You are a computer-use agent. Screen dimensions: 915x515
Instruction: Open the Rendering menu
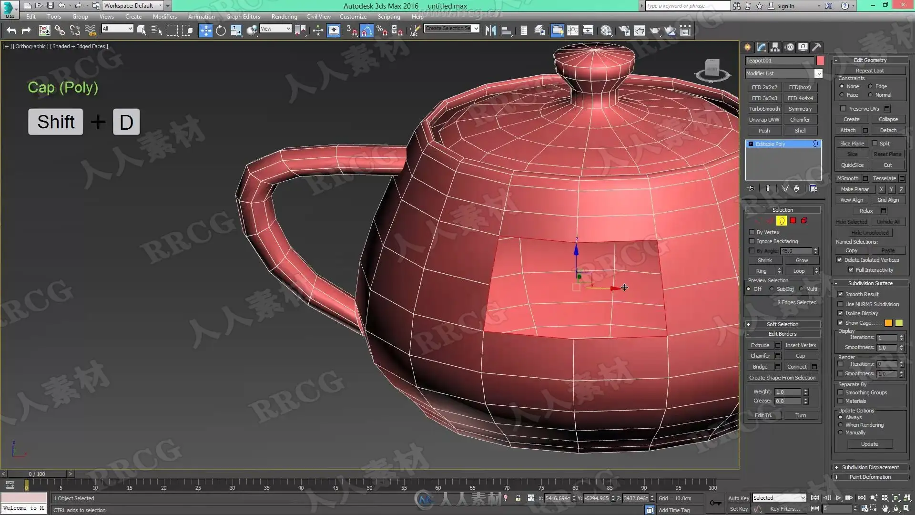[x=284, y=17]
